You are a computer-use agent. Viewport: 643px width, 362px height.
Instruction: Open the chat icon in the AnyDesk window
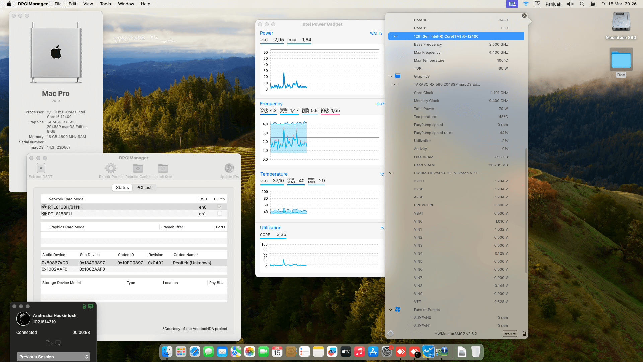click(x=58, y=343)
